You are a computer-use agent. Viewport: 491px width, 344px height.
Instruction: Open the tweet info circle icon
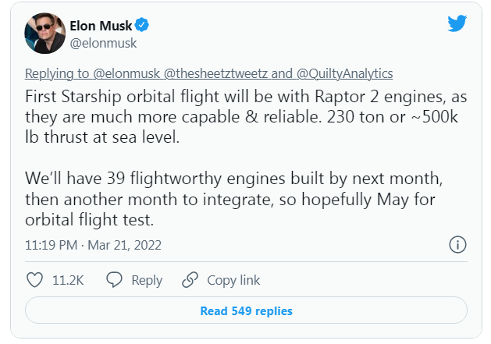[x=457, y=245]
